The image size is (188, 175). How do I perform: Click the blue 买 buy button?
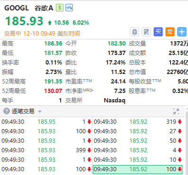(158, 32)
